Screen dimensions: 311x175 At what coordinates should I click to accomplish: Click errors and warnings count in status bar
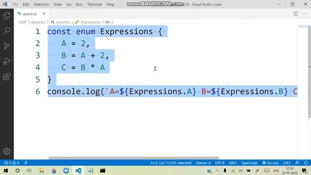12,163
